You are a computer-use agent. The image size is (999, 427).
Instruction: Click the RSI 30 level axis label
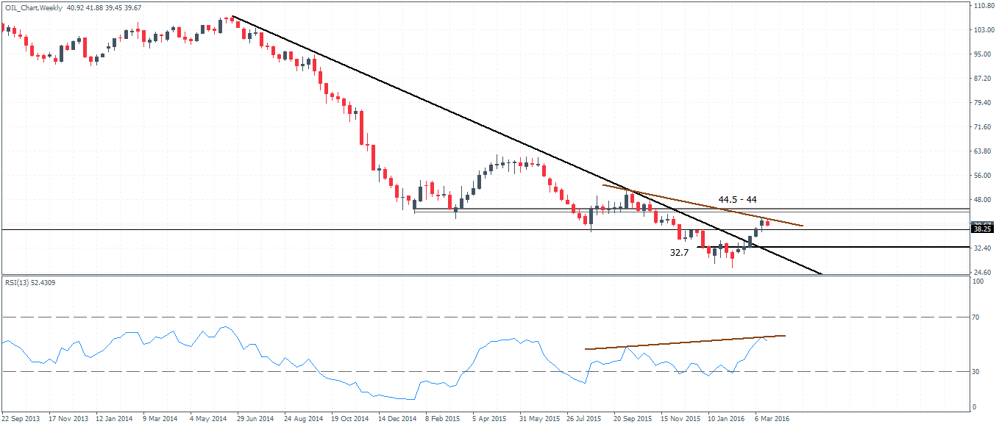coord(976,372)
